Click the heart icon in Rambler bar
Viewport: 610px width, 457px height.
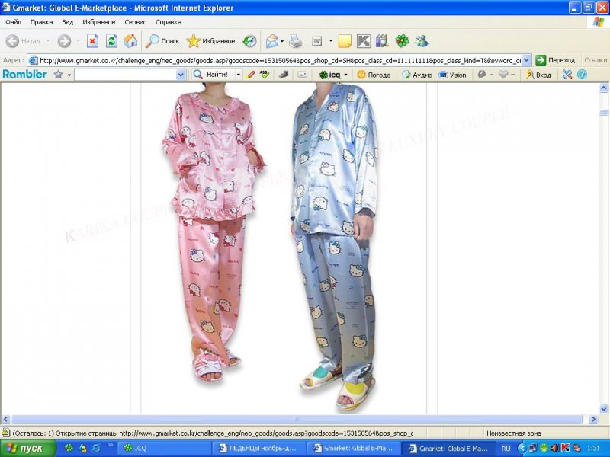[503, 74]
